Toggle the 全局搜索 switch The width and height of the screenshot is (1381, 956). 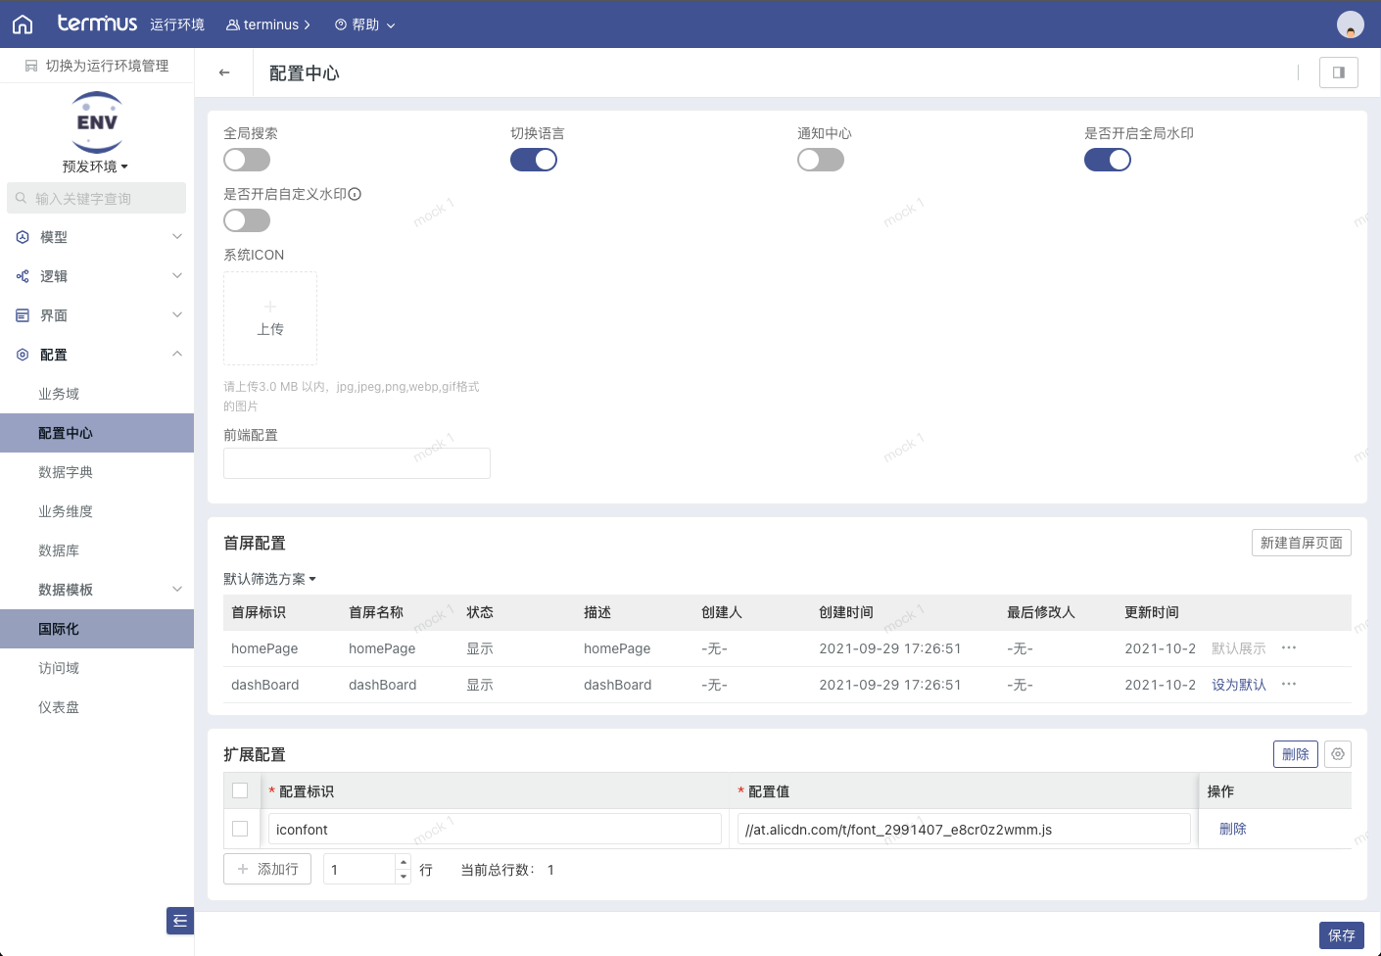247,160
